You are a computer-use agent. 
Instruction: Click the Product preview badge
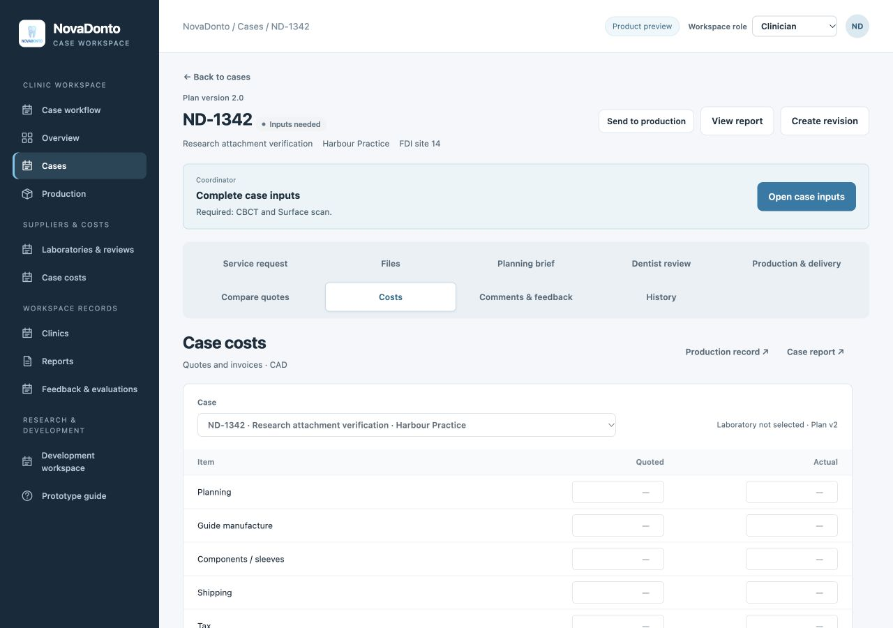tap(642, 27)
